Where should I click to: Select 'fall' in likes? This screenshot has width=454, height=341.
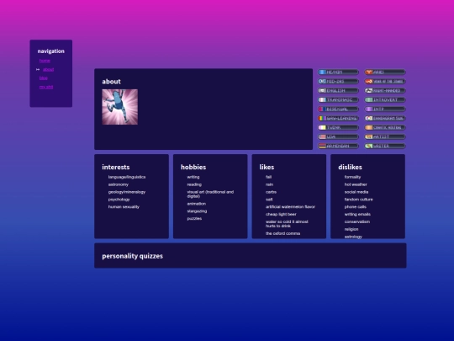(268, 177)
